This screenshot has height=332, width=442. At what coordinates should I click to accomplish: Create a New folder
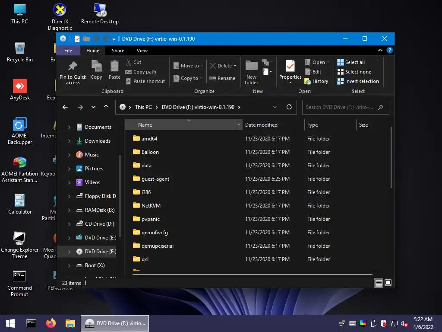tap(251, 73)
